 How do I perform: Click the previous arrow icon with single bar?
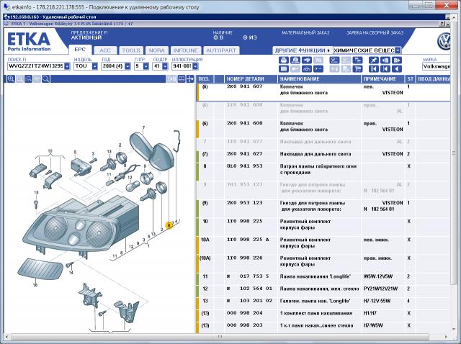coord(385,69)
